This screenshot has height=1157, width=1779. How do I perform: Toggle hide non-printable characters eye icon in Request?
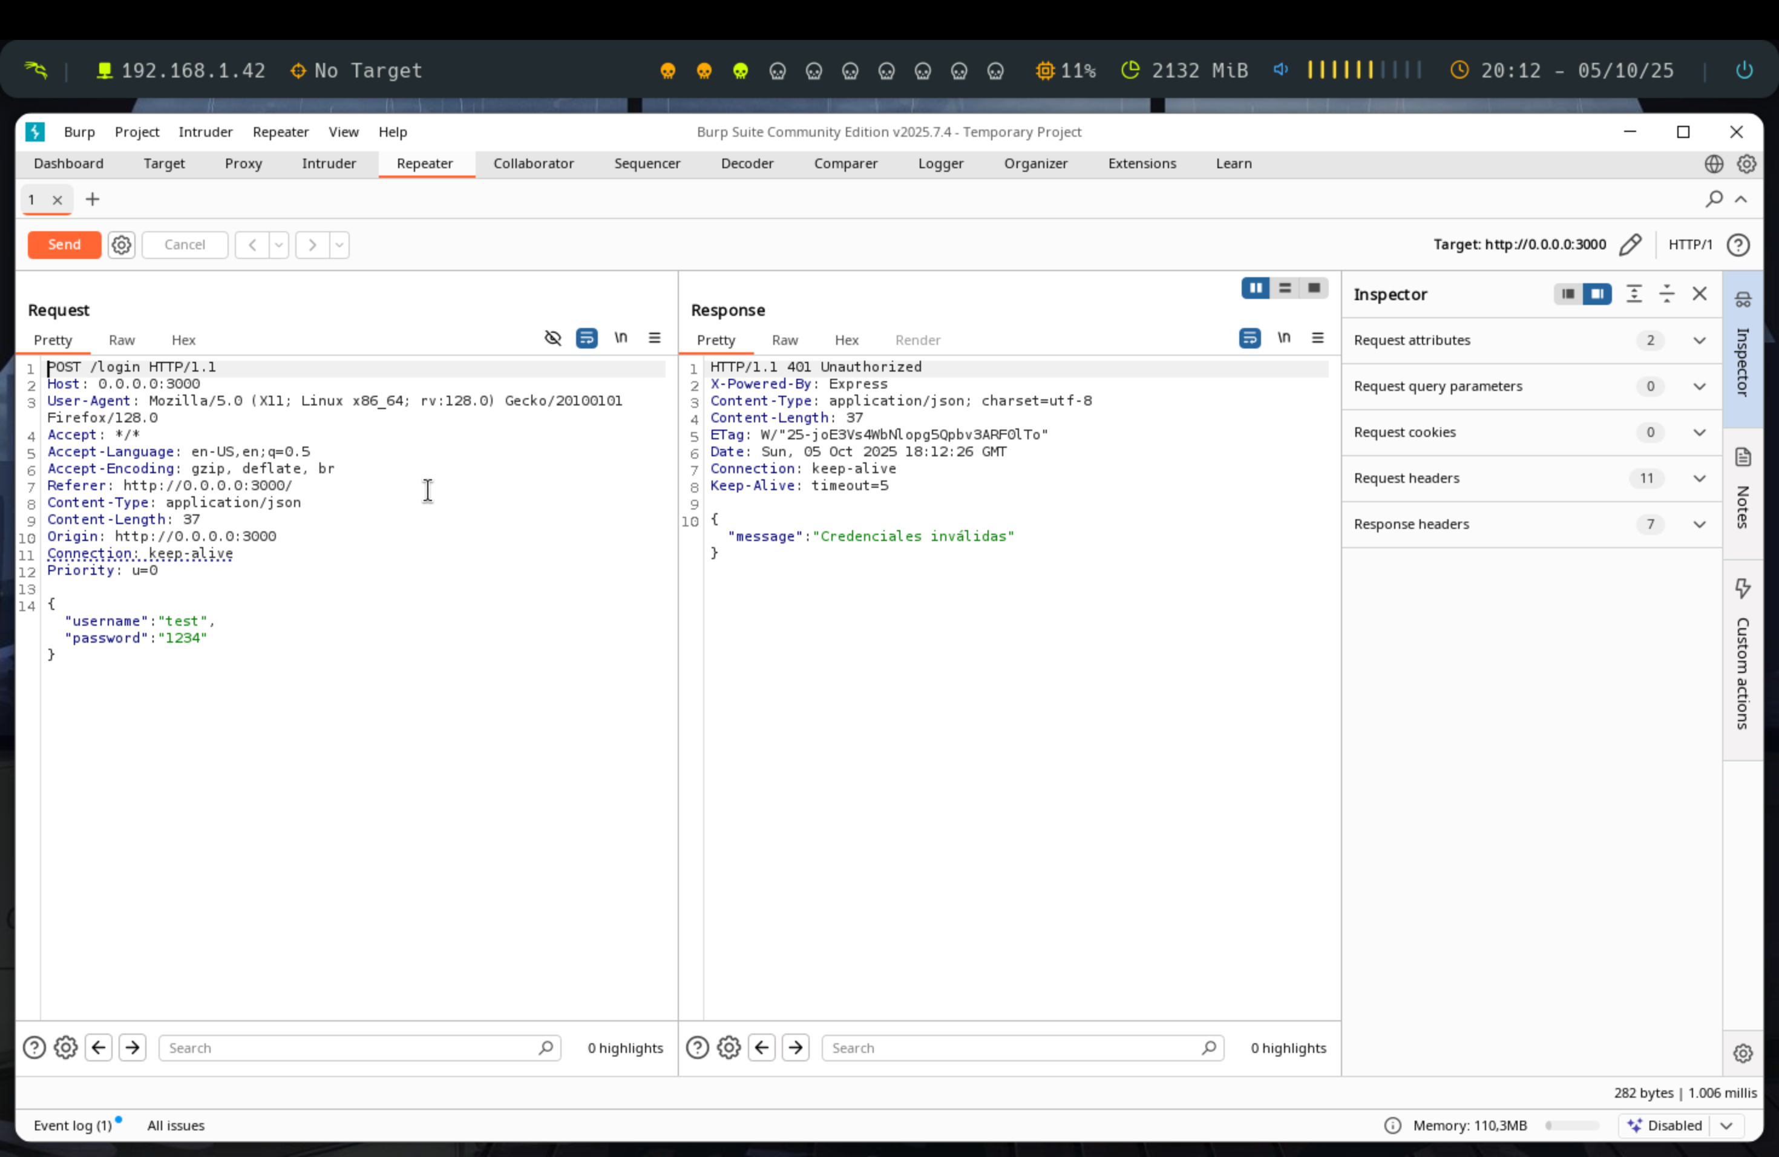click(552, 338)
